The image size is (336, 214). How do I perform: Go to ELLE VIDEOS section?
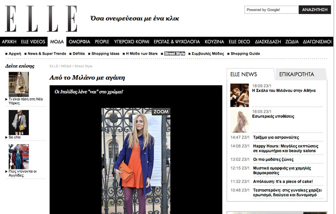(33, 42)
